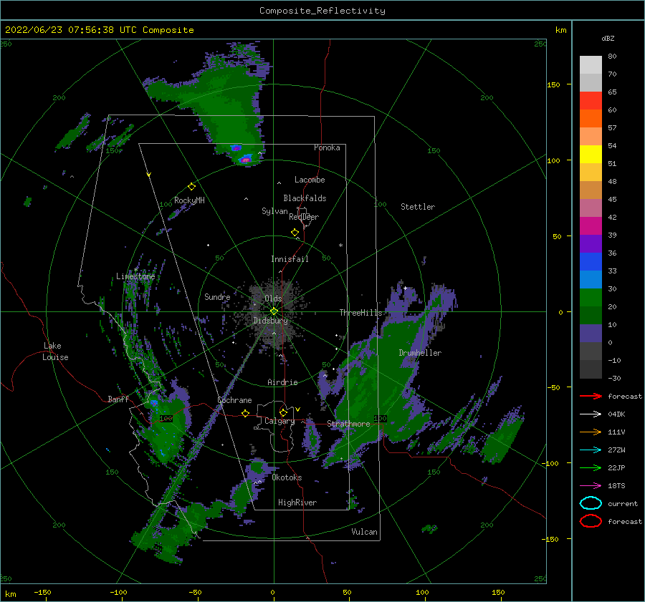This screenshot has width=645, height=602.
Task: Click the red forecast arrow legend icon
Action: click(591, 396)
